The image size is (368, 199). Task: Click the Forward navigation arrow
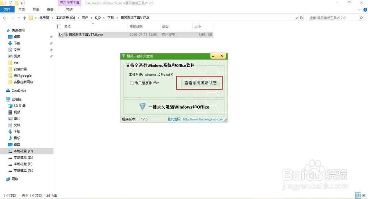point(13,18)
